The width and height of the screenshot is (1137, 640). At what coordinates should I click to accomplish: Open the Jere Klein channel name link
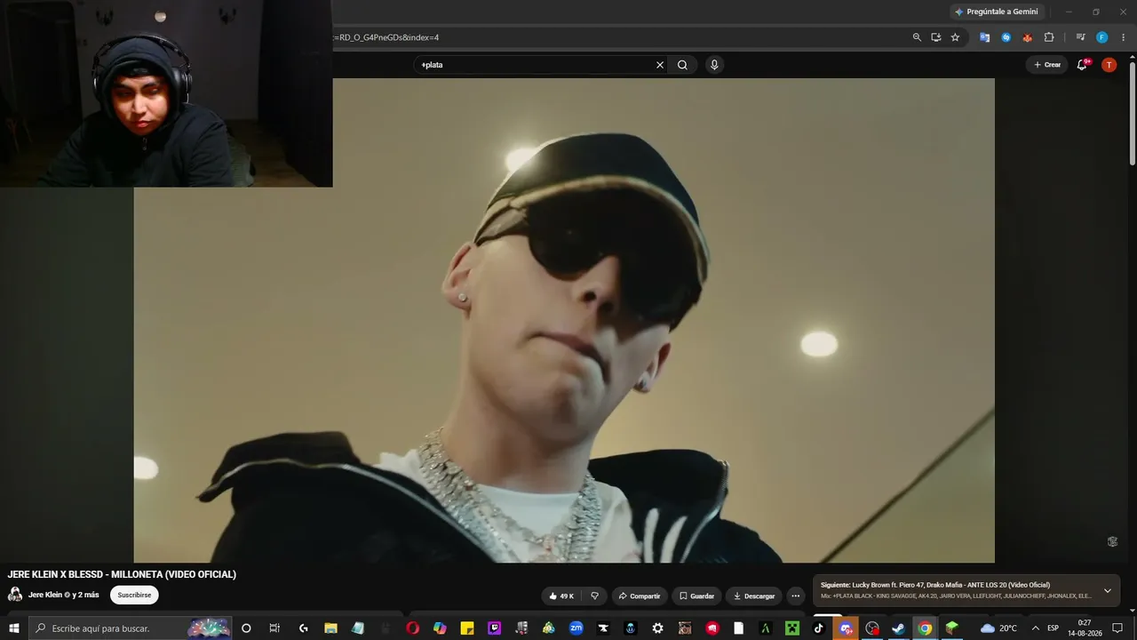pyautogui.click(x=45, y=595)
